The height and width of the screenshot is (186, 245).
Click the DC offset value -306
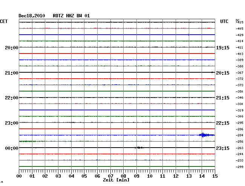pyautogui.click(x=239, y=116)
